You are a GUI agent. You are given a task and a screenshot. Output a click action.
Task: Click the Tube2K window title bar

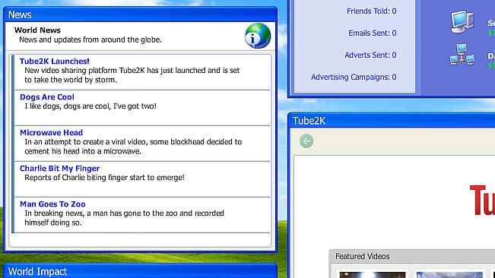coord(392,121)
